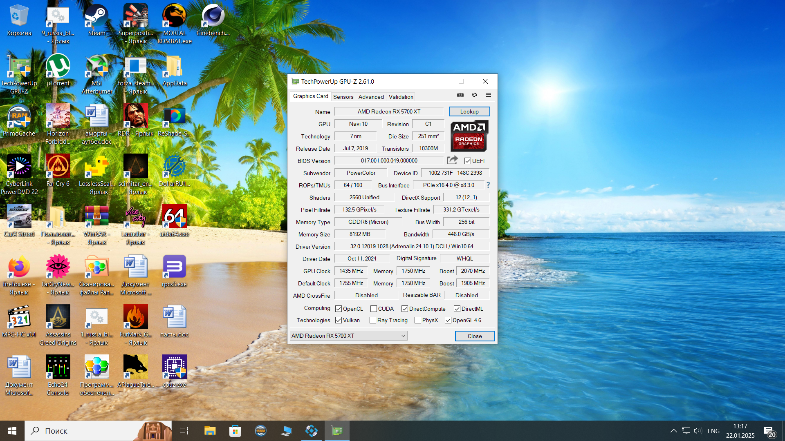785x441 pixels.
Task: Click the GPU-Z screenshot camera icon
Action: (460, 95)
